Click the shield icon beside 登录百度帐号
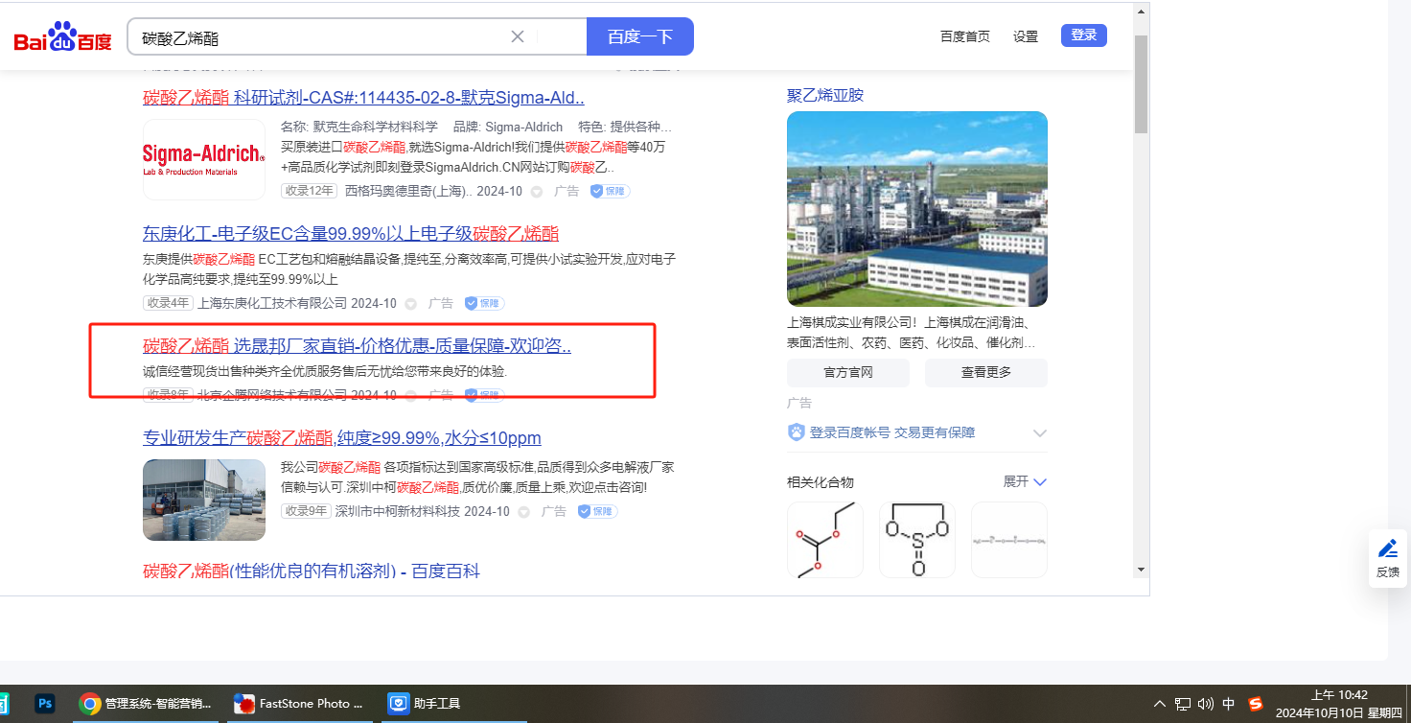The height and width of the screenshot is (723, 1411). (796, 432)
